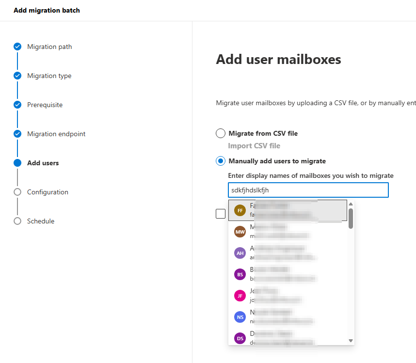This screenshot has width=416, height=363.
Task: Select the MW avatar in the suggestions
Action: [240, 232]
